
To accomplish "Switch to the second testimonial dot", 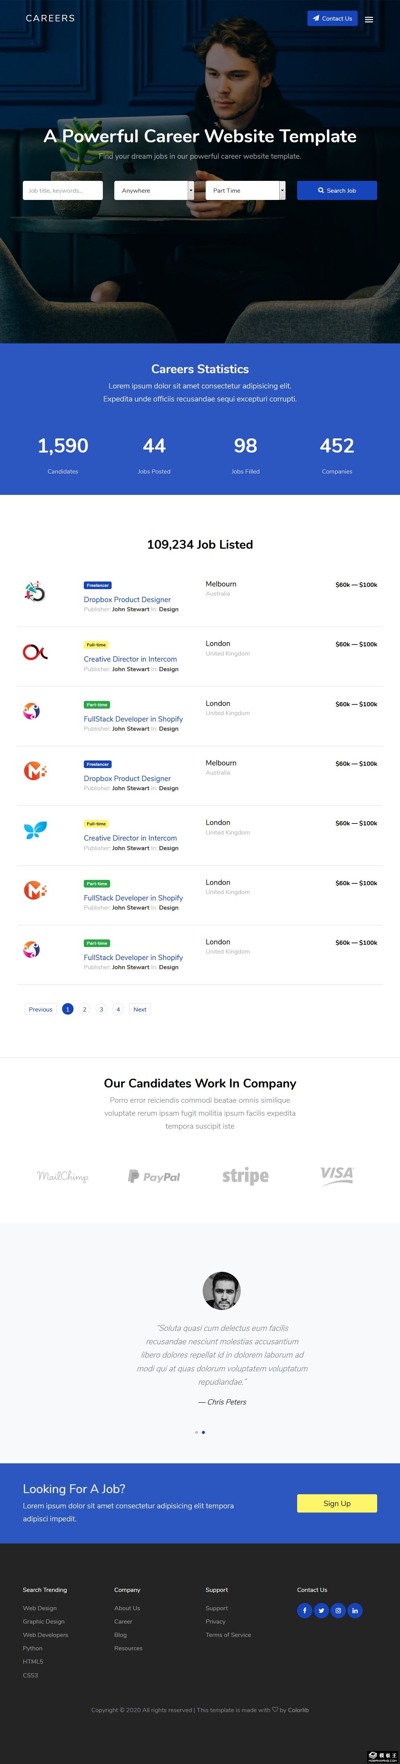I will pos(203,1432).
